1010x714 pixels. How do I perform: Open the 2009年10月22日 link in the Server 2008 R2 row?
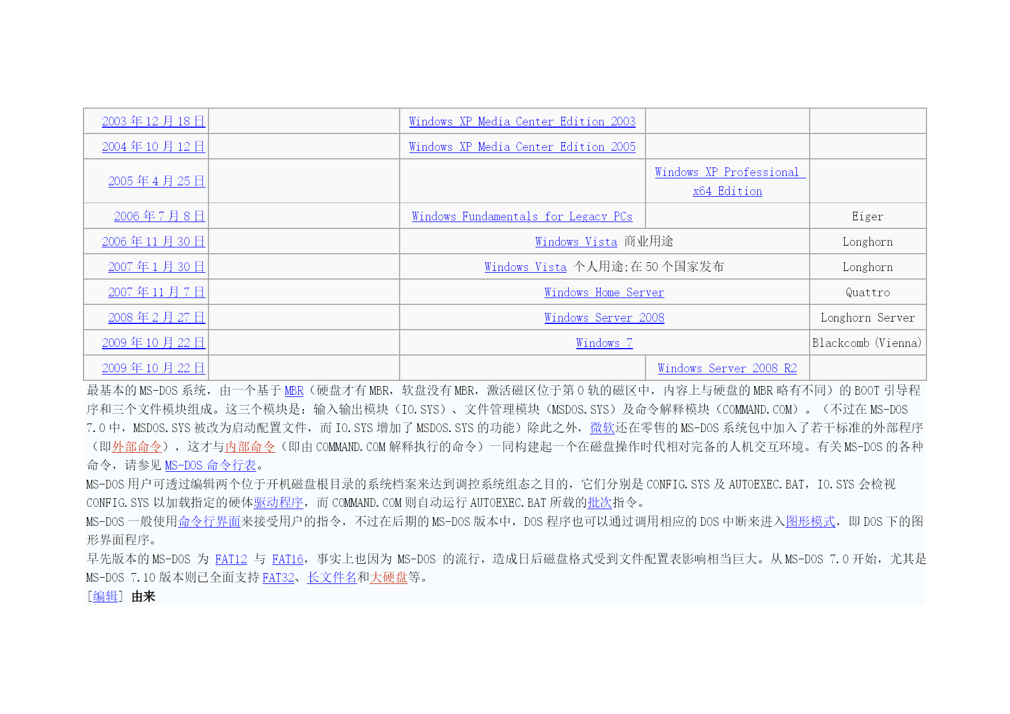pyautogui.click(x=153, y=368)
